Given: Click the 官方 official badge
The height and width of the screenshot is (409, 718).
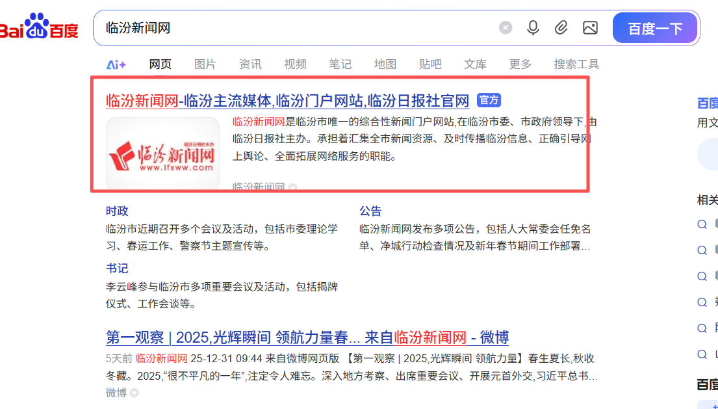Looking at the screenshot, I should (x=489, y=100).
